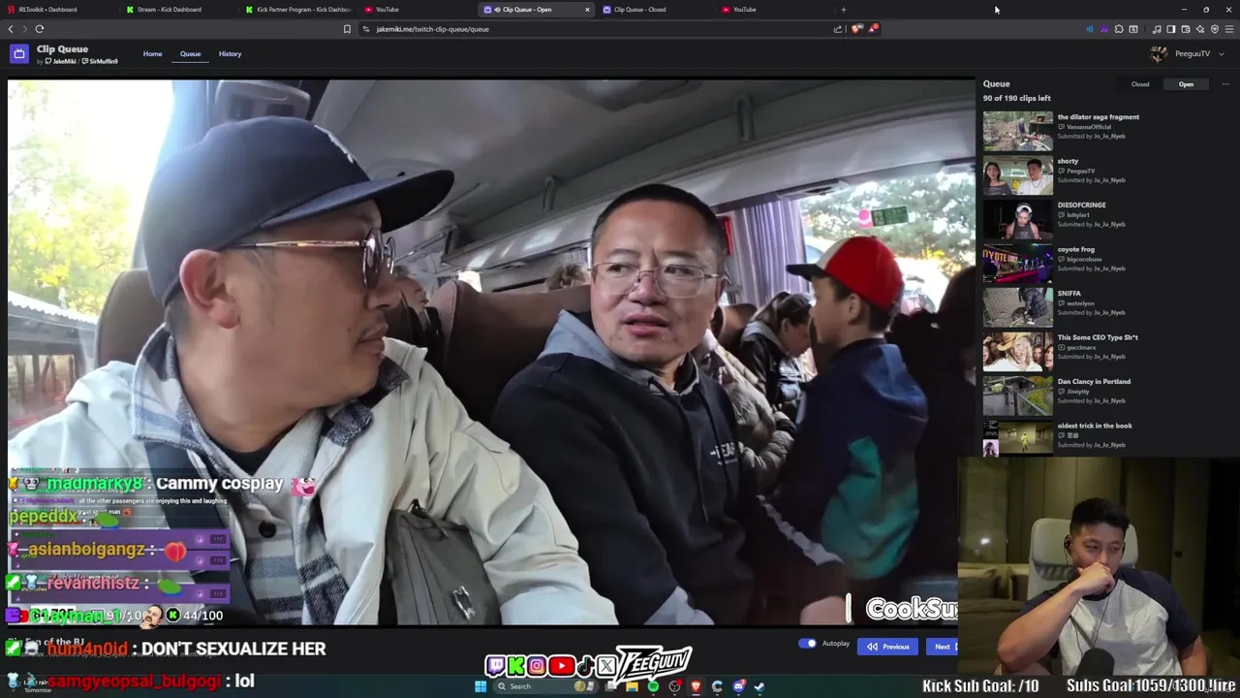The width and height of the screenshot is (1240, 698).
Task: Open 'the dilator saga fragment' clip thumbnail
Action: coord(1018,131)
